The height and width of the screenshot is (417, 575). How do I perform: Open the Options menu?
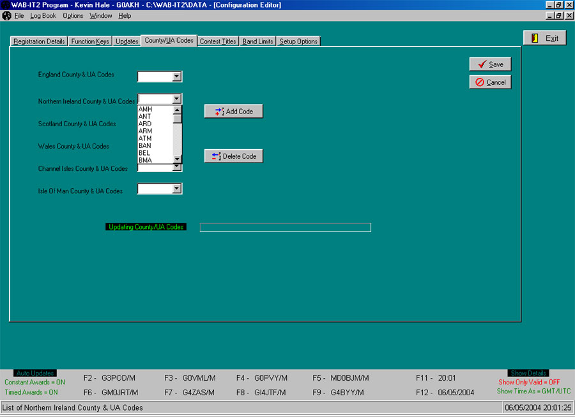[72, 15]
